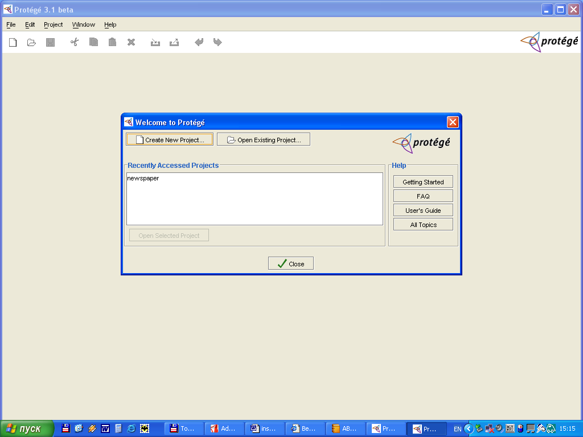
Task: Click The Bat quick launch icon
Action: coord(144,428)
